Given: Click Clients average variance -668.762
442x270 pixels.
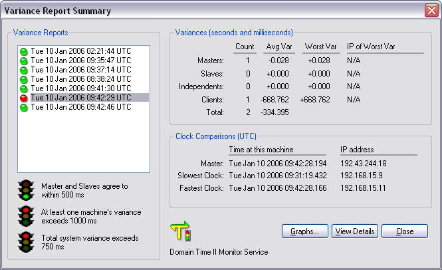Looking at the screenshot, I should pos(275,100).
